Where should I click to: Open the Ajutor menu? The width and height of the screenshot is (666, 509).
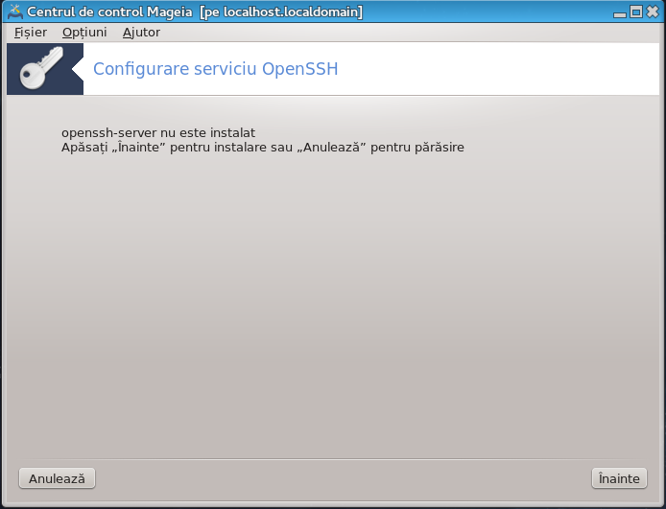(x=141, y=33)
